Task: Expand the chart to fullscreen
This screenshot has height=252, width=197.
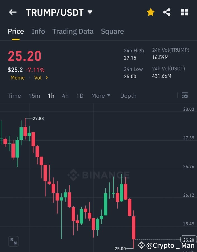Action: 13,241
